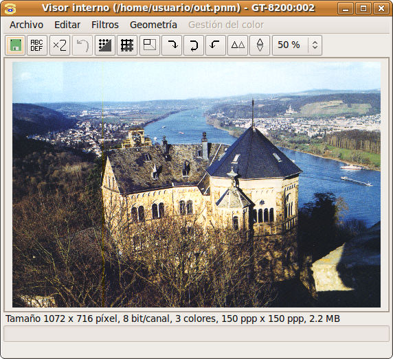Click the zoom percentage spinner arrows
Image resolution: width=393 pixels, height=359 pixels.
(315, 45)
